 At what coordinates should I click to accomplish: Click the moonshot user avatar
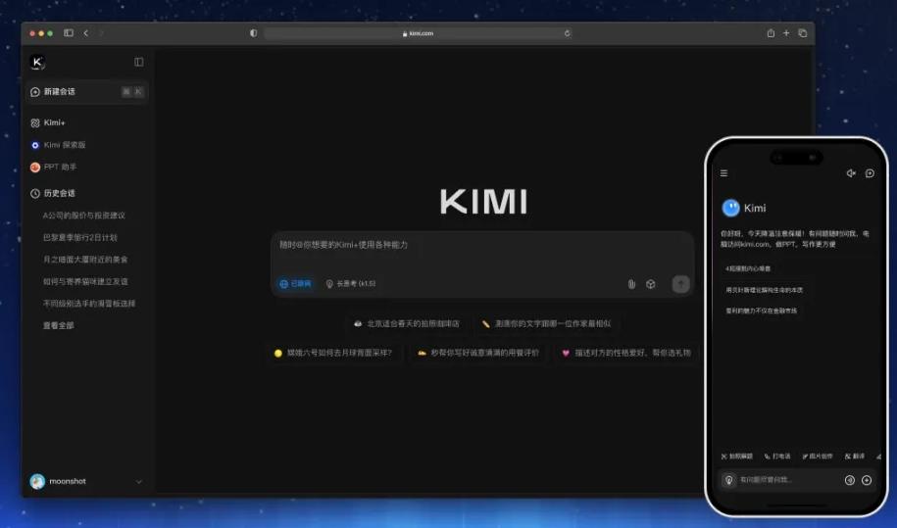tap(37, 481)
